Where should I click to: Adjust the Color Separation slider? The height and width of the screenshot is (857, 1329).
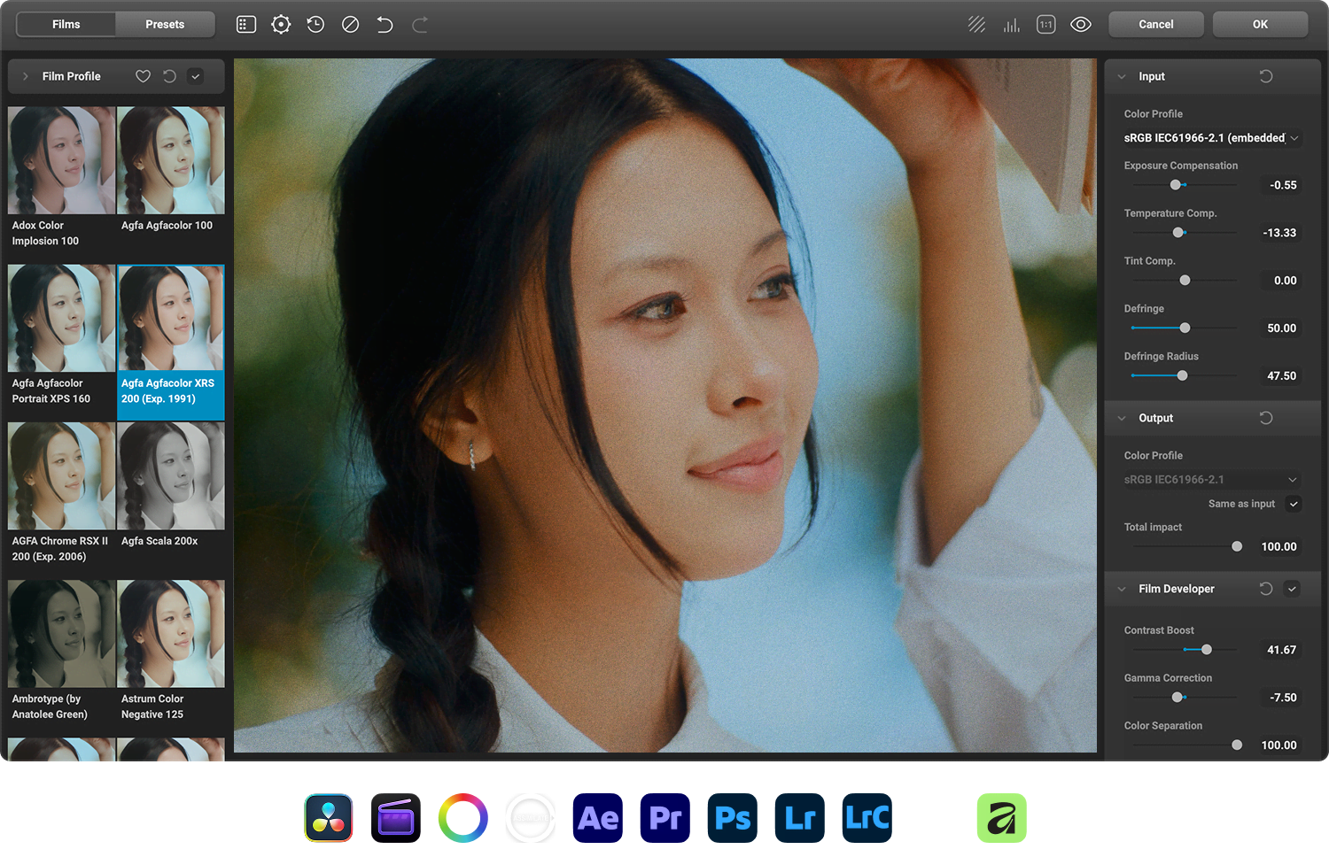click(x=1237, y=745)
